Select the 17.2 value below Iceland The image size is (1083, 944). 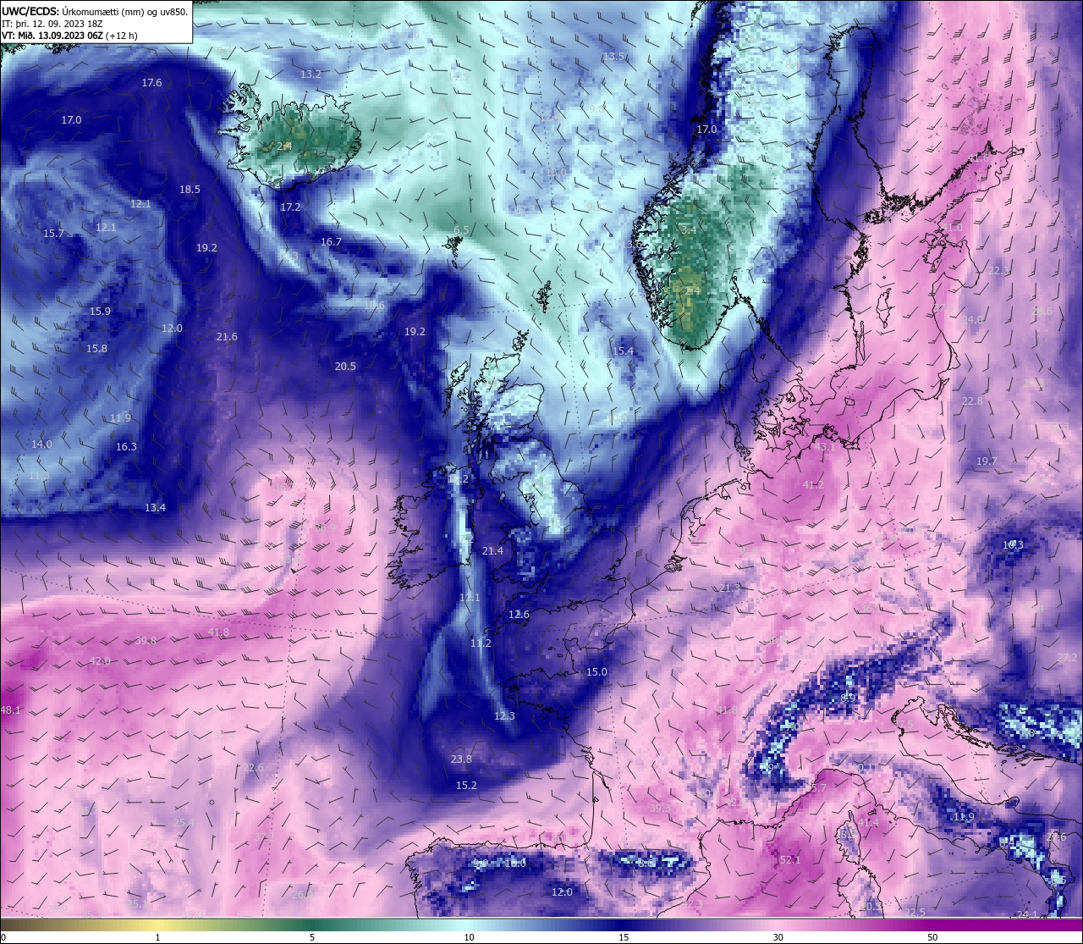290,207
